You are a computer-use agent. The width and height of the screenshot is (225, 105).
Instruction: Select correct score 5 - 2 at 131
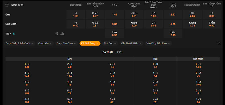click(27, 101)
